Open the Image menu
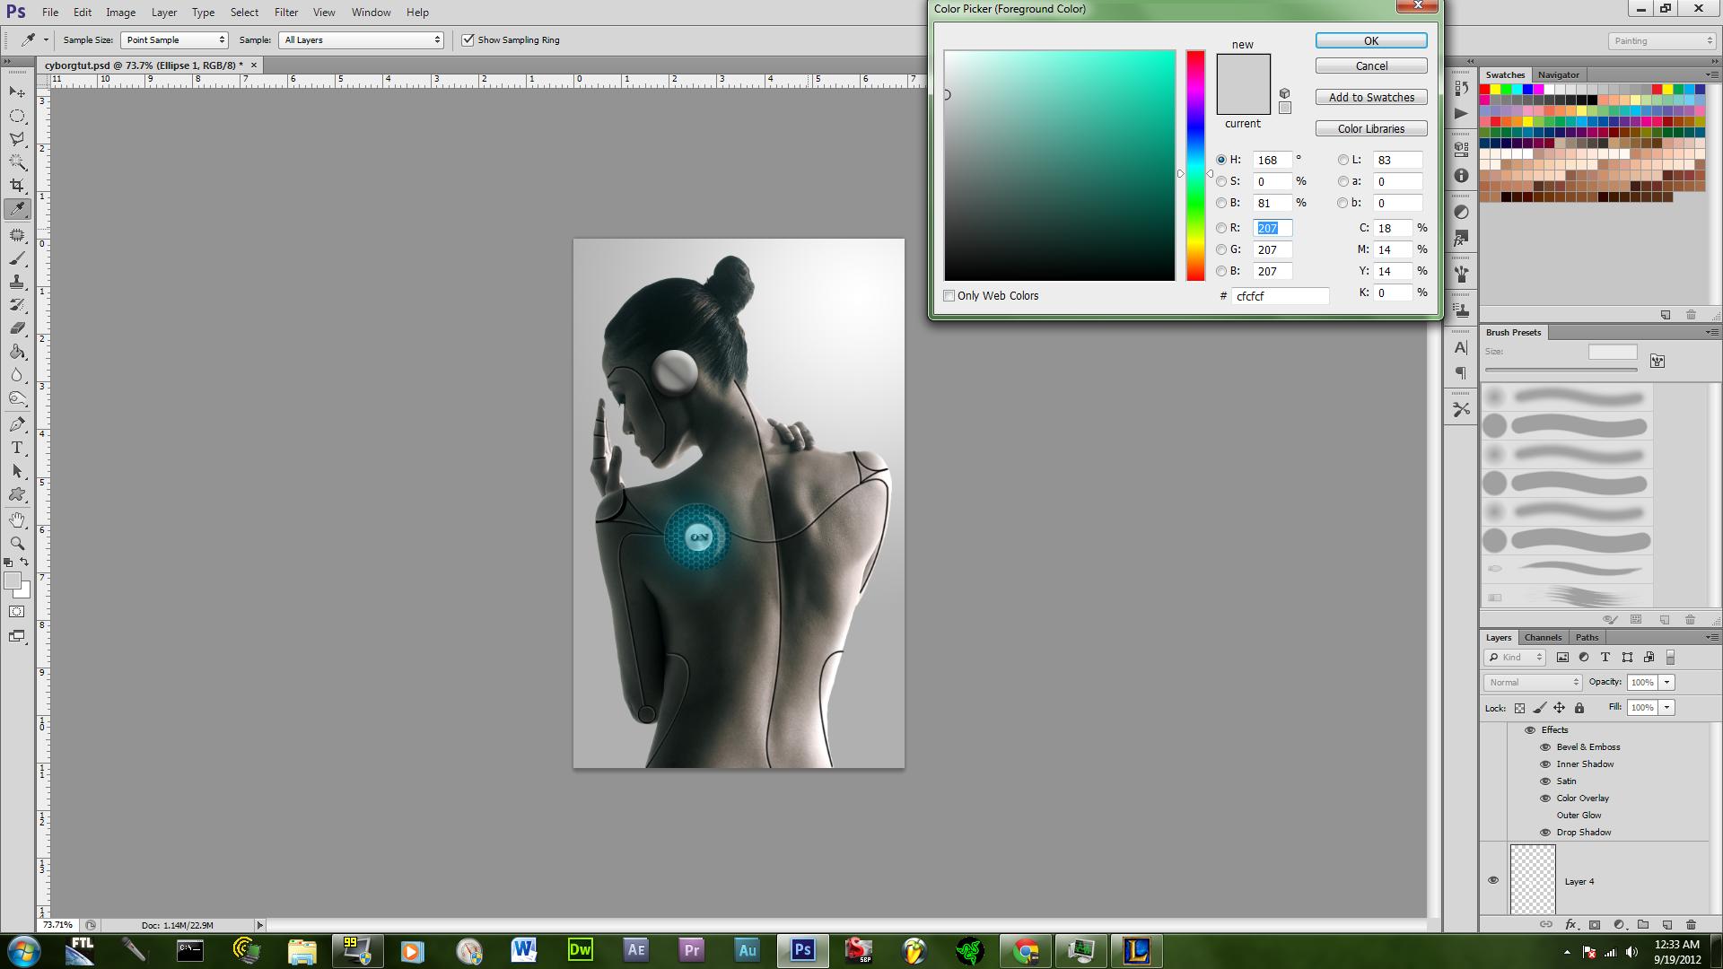The image size is (1723, 969). (120, 13)
